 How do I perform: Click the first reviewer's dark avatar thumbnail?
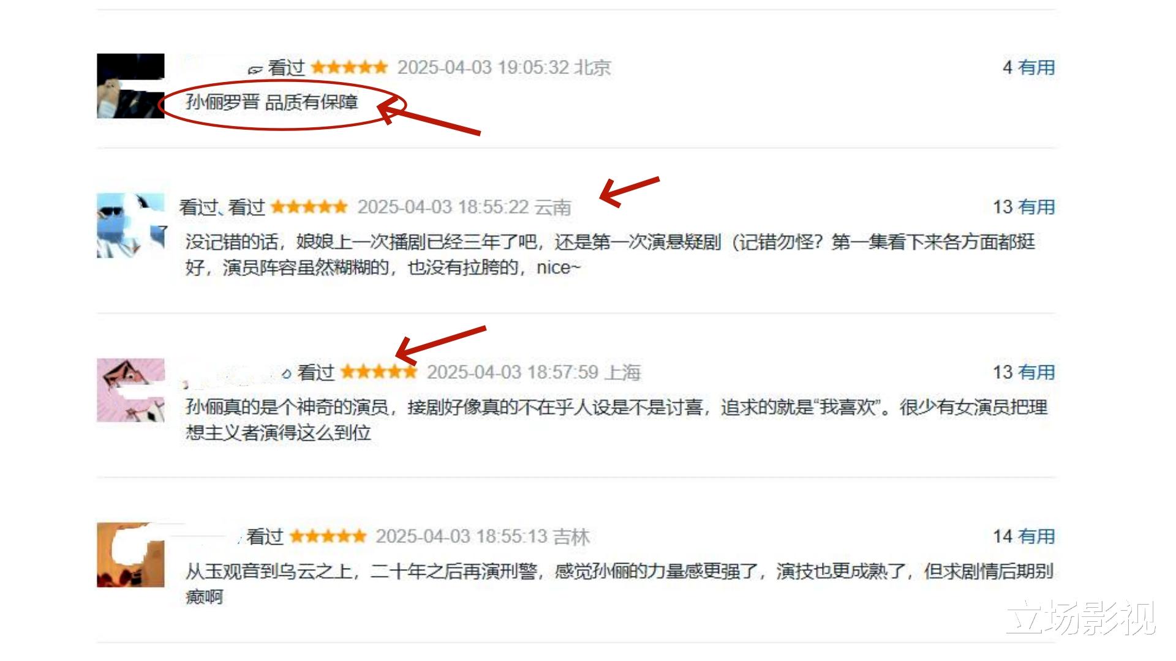(130, 86)
